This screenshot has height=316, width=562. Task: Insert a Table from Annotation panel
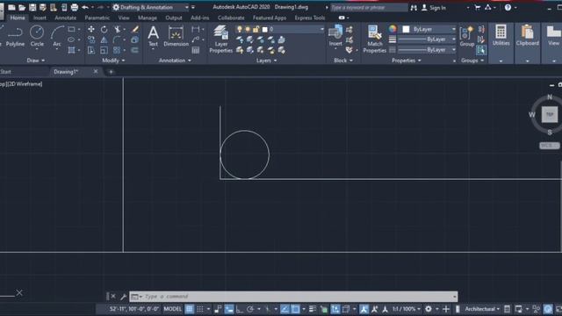(195, 50)
